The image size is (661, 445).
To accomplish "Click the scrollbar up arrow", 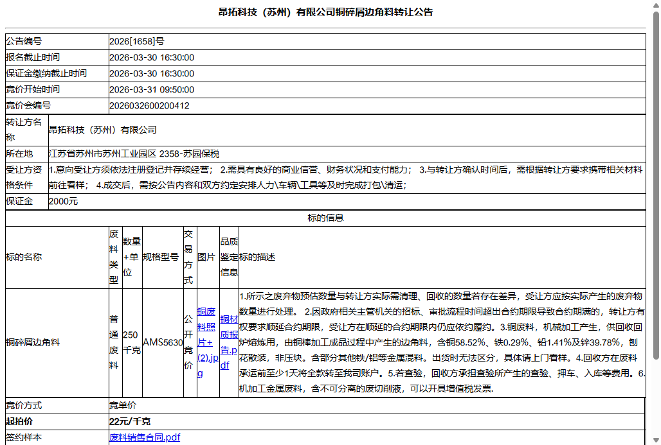I will (x=656, y=6).
